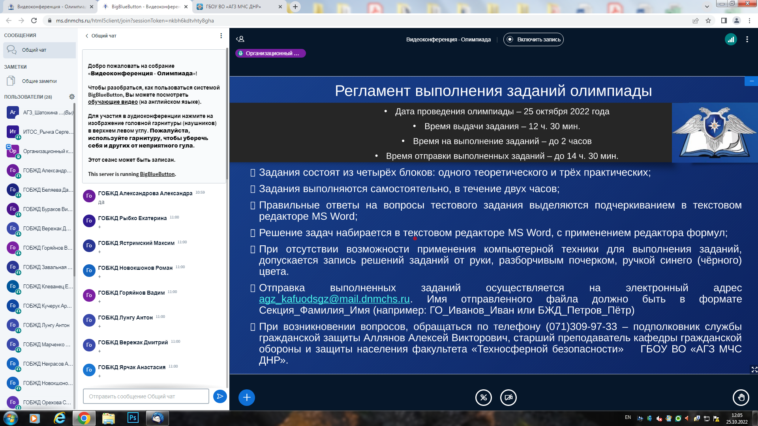This screenshot has height=426, width=758.
Task: Make presentation fullscreen with the corner icon
Action: [754, 370]
